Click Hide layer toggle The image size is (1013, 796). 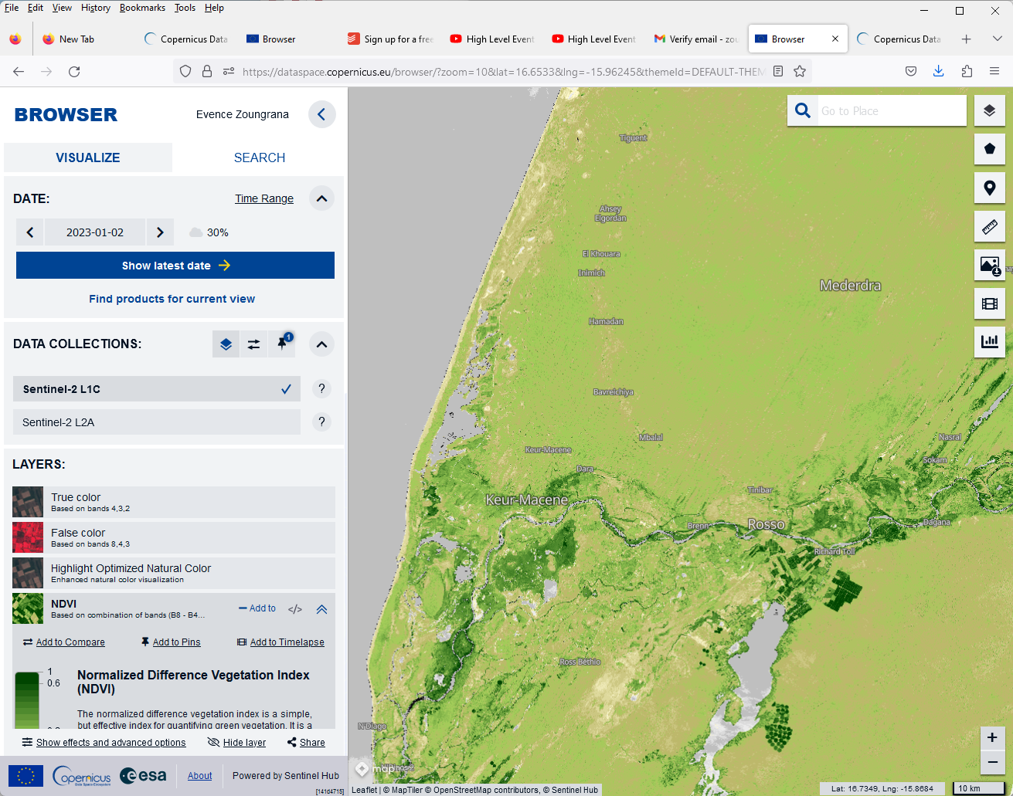[x=237, y=743]
